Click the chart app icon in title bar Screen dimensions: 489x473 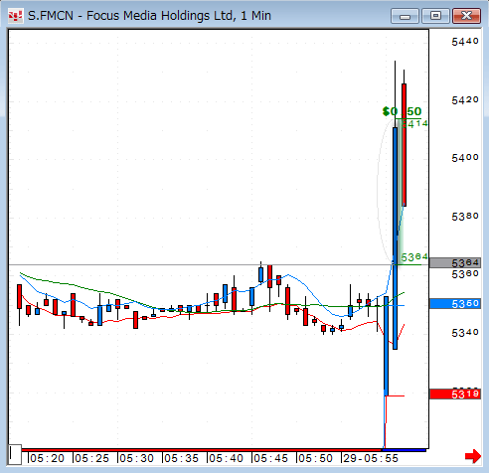(x=16, y=16)
